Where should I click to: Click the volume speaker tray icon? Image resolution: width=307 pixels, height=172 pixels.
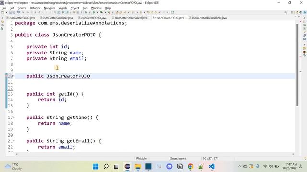click(271, 166)
